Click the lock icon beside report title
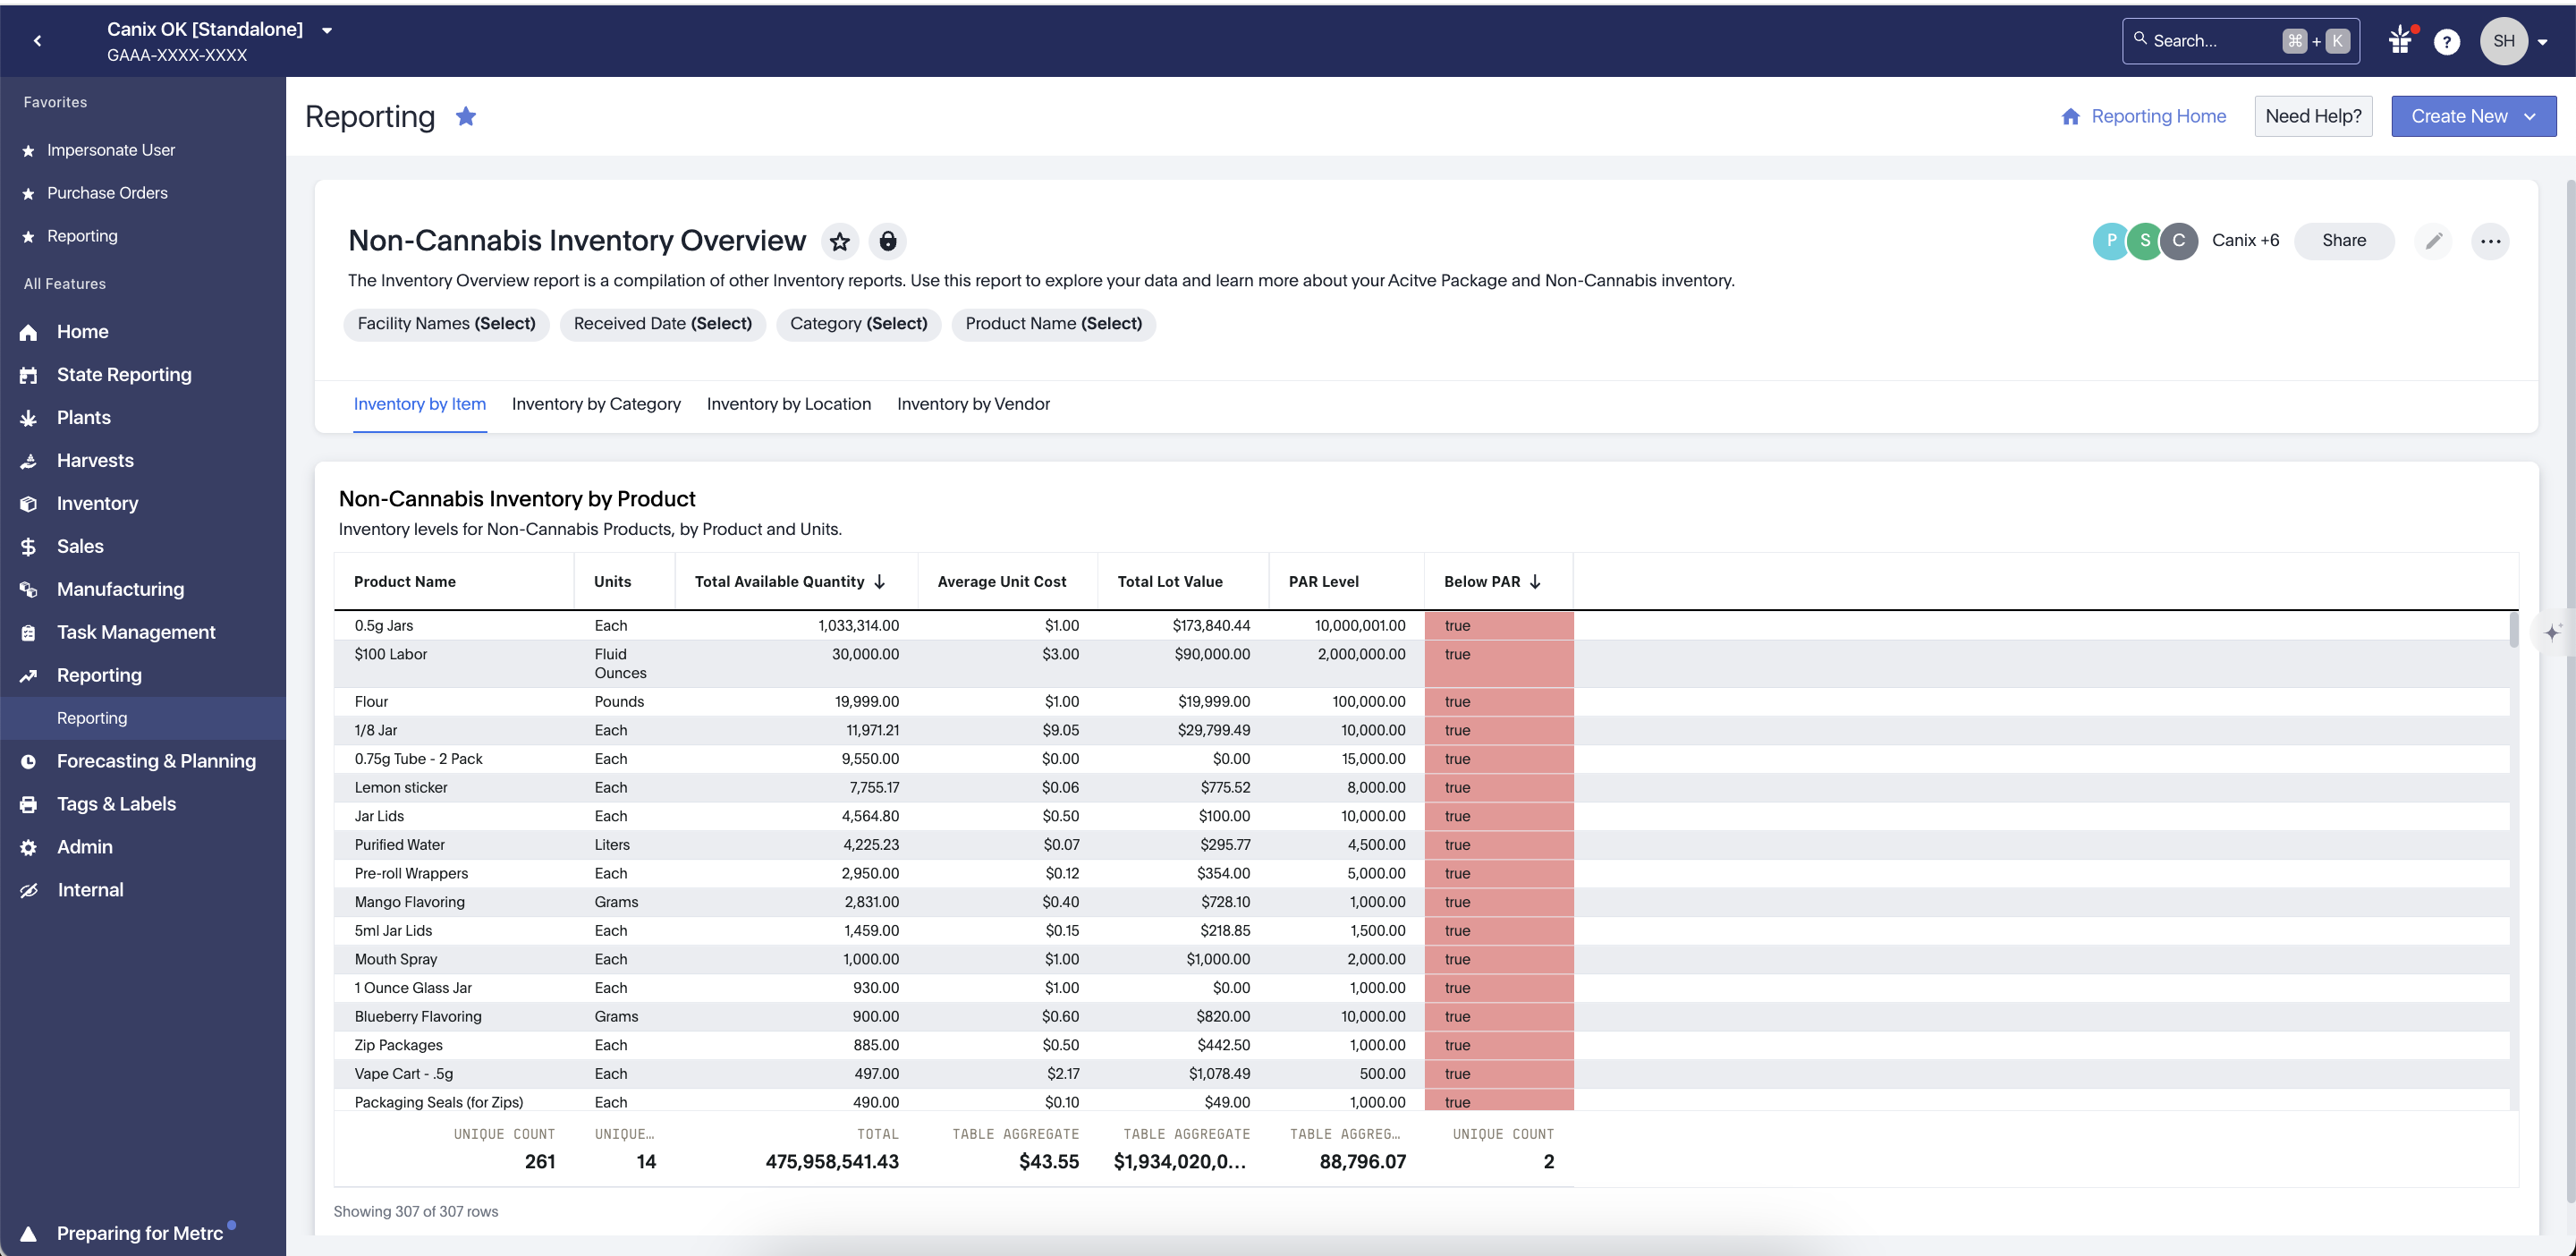2576x1256 pixels. 887,241
